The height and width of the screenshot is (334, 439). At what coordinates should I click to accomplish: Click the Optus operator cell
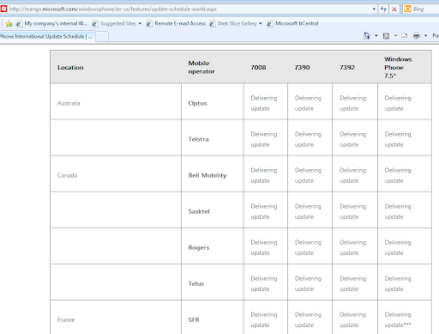click(x=213, y=101)
